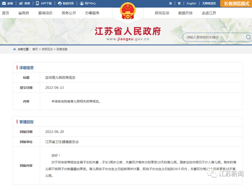Open the 数据开放 menu item
This screenshot has width=252, height=185.
[x=185, y=13]
